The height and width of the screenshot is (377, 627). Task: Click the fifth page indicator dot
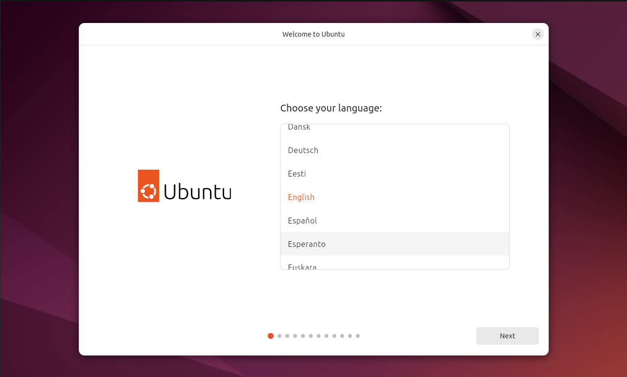[303, 336]
